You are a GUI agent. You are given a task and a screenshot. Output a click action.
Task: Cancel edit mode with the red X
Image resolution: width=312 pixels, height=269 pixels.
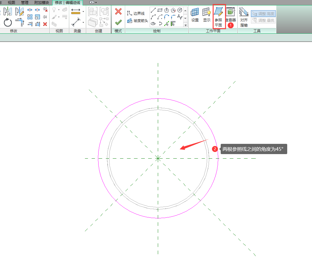point(118,11)
